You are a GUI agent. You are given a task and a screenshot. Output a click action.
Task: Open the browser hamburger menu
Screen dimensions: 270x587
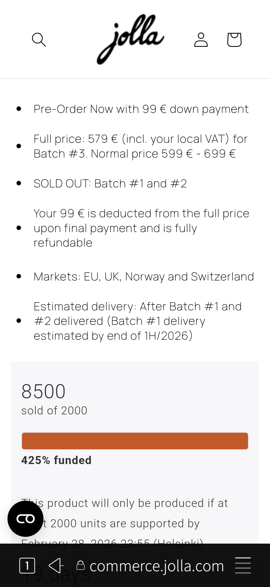[243, 565]
